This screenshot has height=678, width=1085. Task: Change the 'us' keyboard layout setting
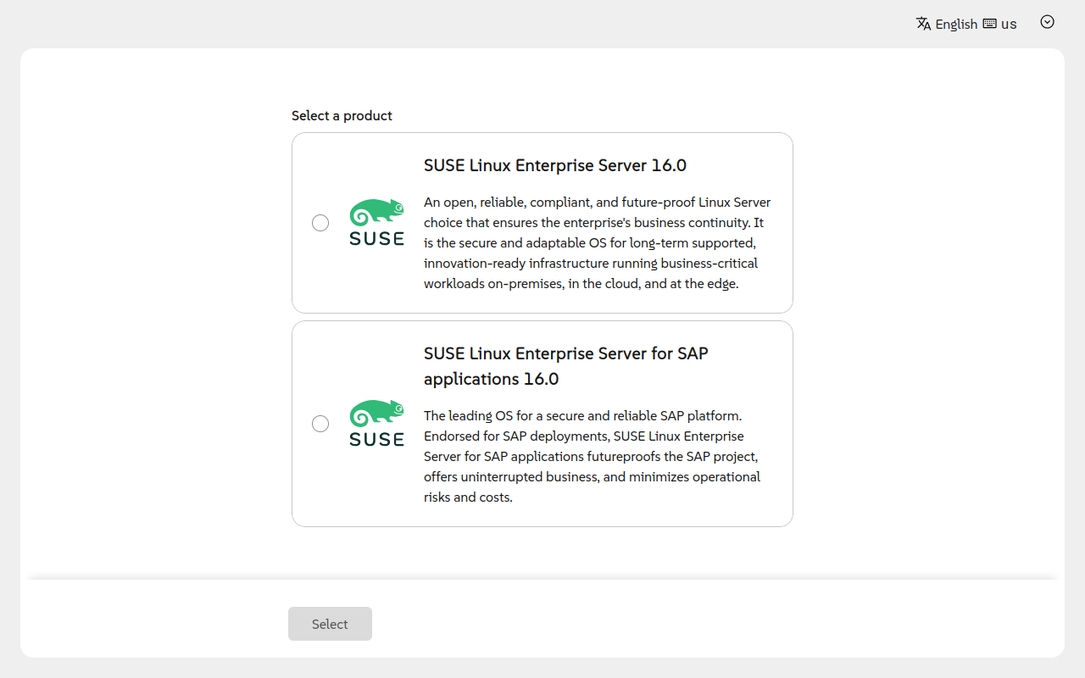pyautogui.click(x=1009, y=24)
